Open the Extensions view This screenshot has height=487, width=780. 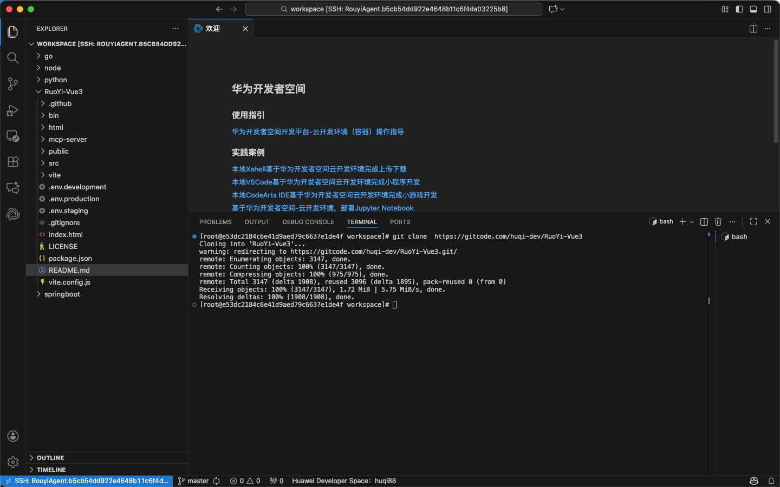pos(13,162)
